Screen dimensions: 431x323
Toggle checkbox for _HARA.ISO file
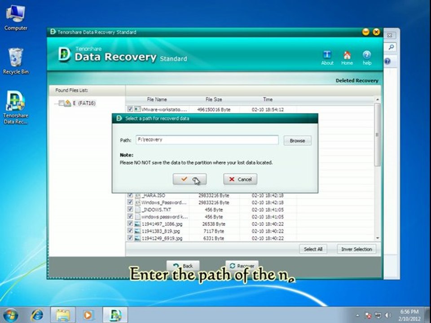[130, 195]
